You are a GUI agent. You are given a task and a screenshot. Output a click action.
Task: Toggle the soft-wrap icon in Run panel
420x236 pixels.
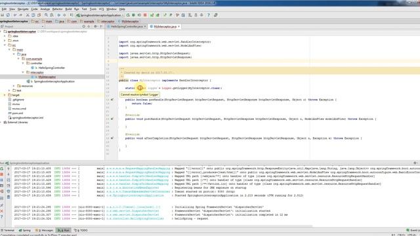point(9,180)
